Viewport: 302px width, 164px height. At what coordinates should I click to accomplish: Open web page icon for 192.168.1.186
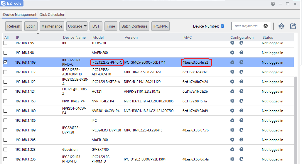tap(241, 120)
